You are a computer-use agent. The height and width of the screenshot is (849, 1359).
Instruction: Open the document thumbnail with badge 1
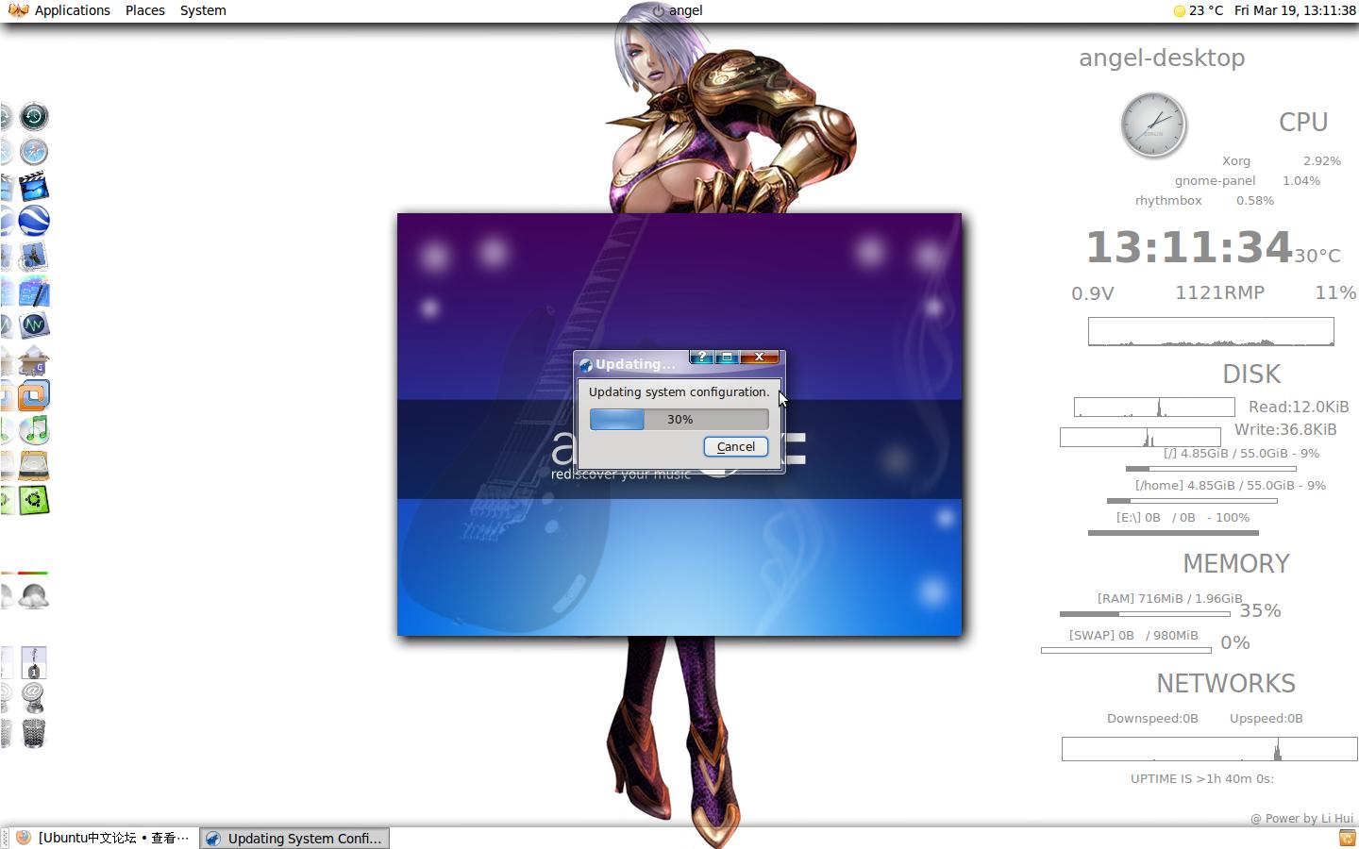[33, 662]
